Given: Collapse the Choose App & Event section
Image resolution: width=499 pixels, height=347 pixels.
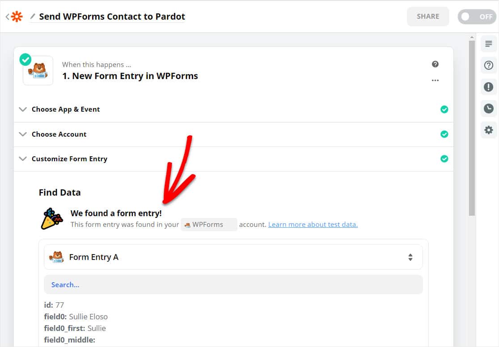Looking at the screenshot, I should pos(23,109).
